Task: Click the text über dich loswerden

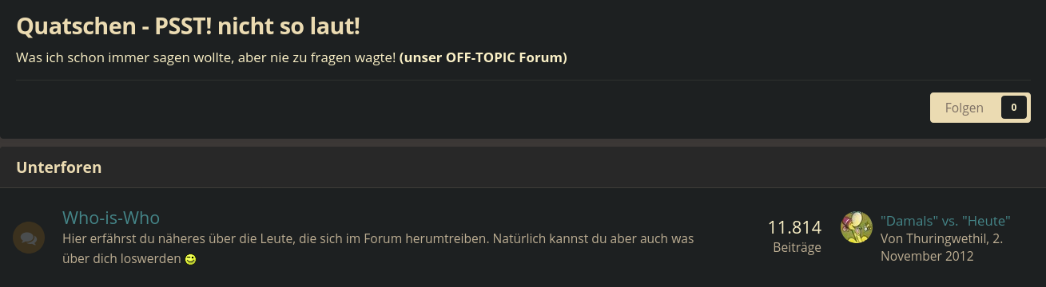Action: (121, 259)
